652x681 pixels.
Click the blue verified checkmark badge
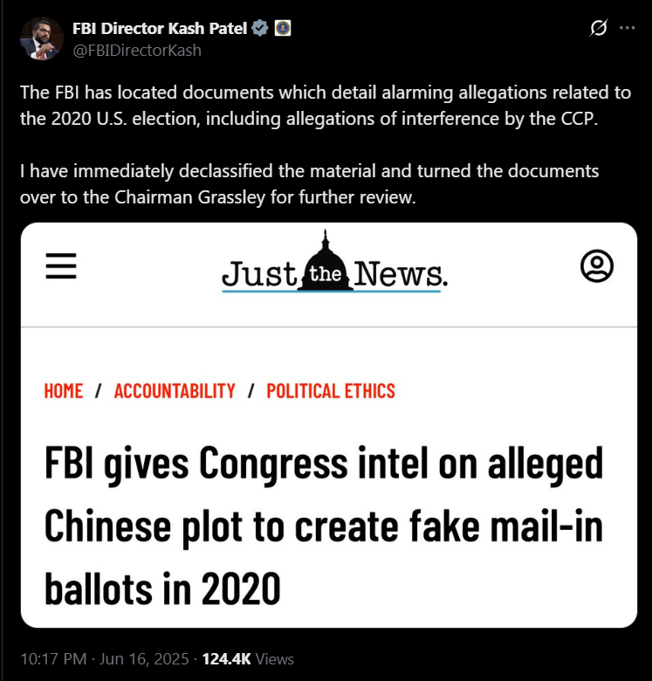click(260, 28)
